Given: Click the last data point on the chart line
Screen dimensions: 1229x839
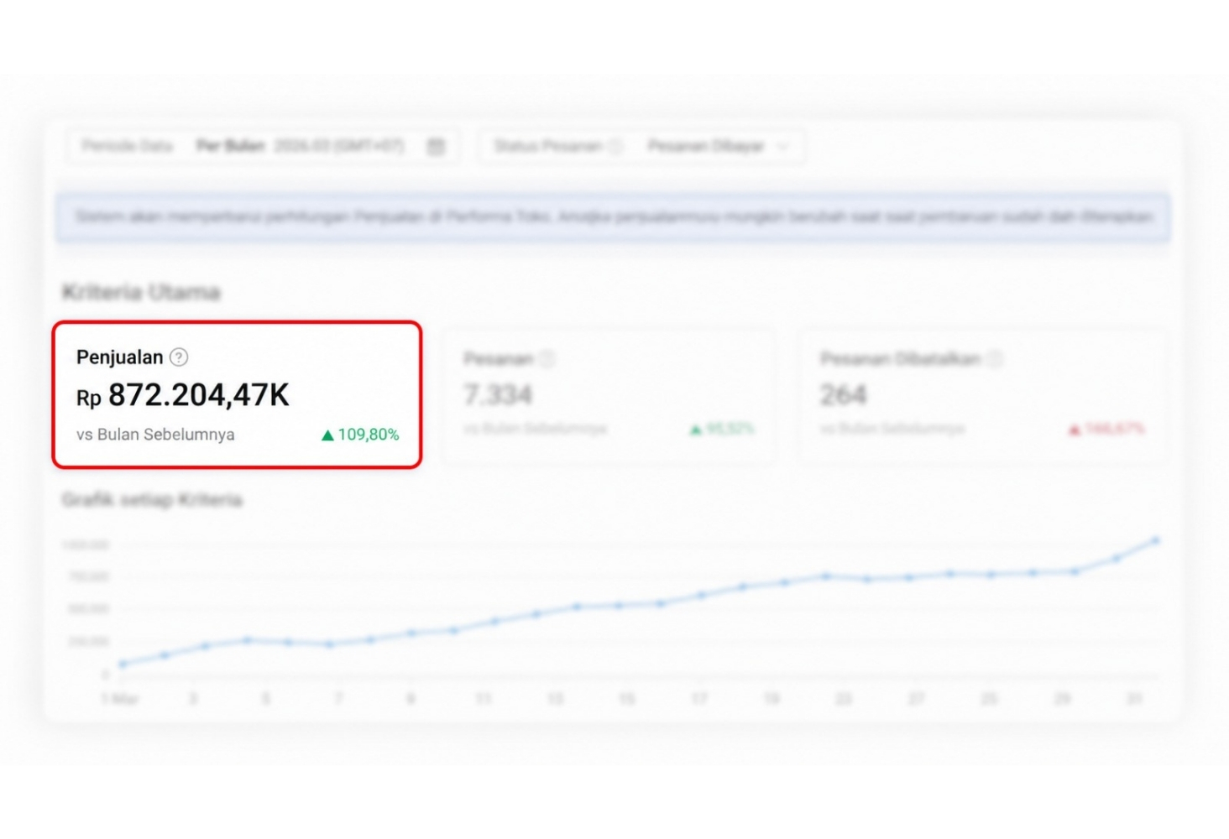Looking at the screenshot, I should [1156, 541].
